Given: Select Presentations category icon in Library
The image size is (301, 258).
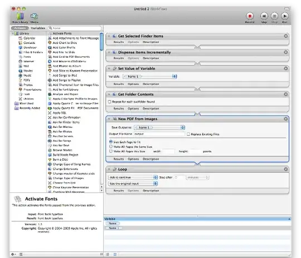Looking at the screenshot, I should pyautogui.click(x=21, y=90).
